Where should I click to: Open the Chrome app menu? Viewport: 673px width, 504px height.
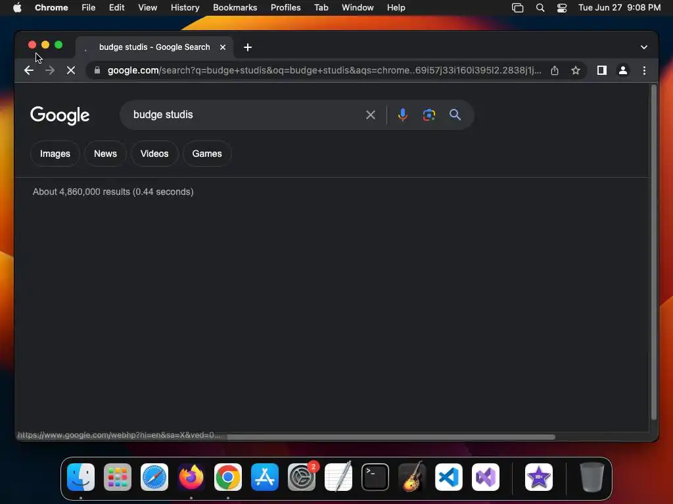coord(51,8)
